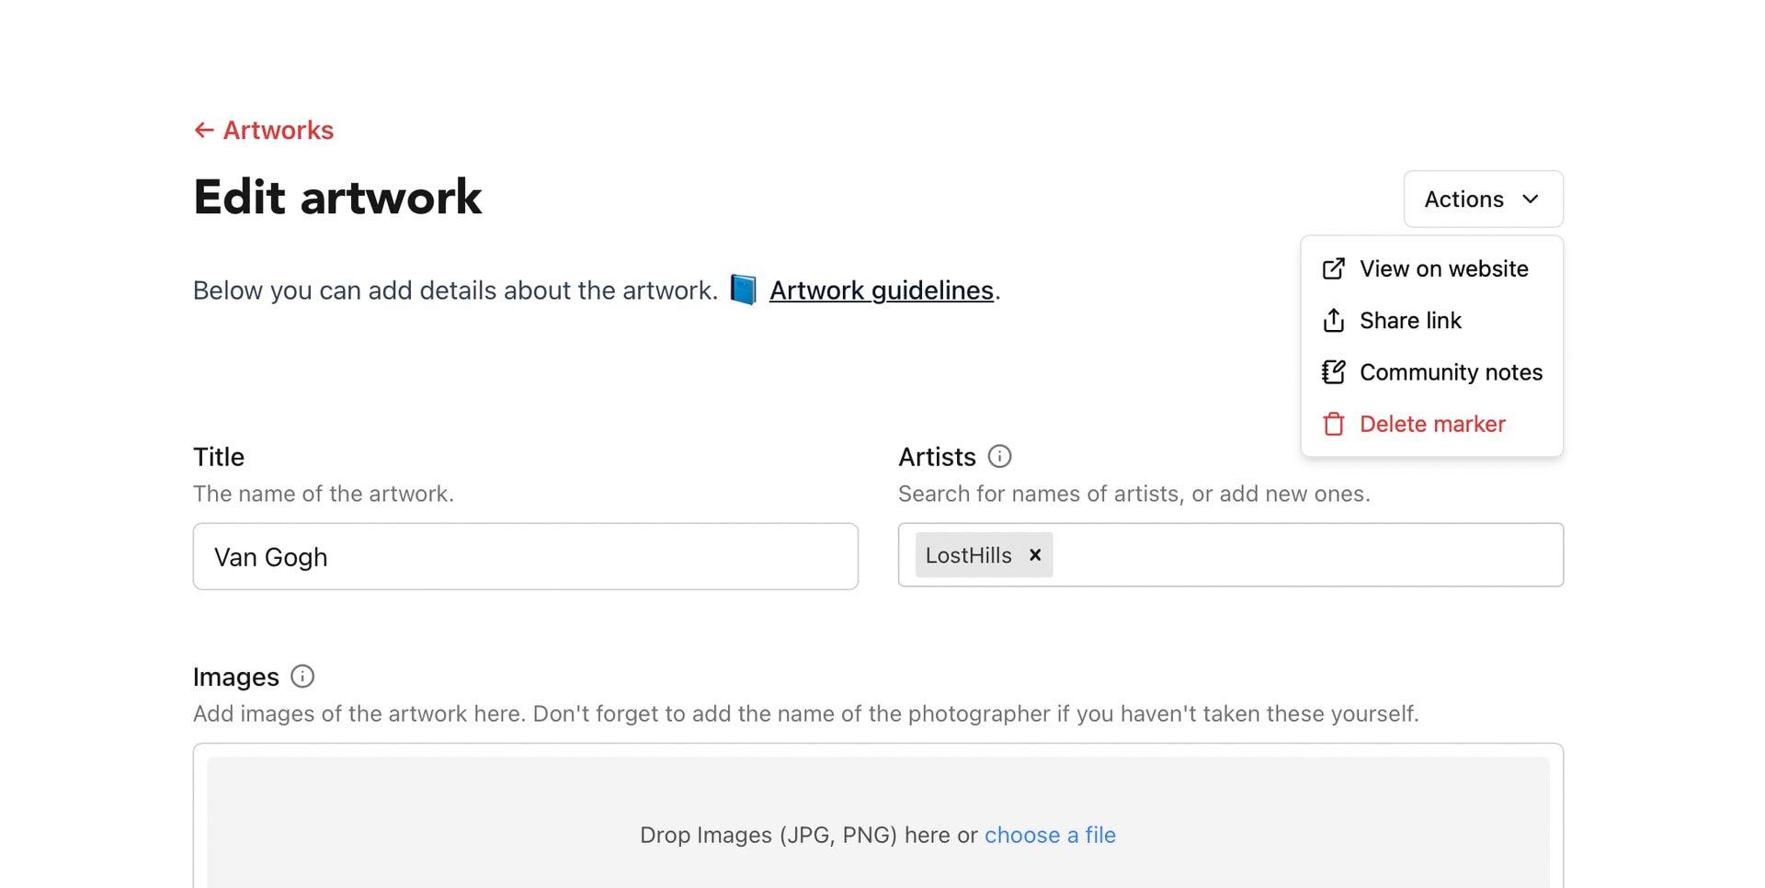Go back to Artworks list
This screenshot has height=888, width=1765.
click(278, 131)
